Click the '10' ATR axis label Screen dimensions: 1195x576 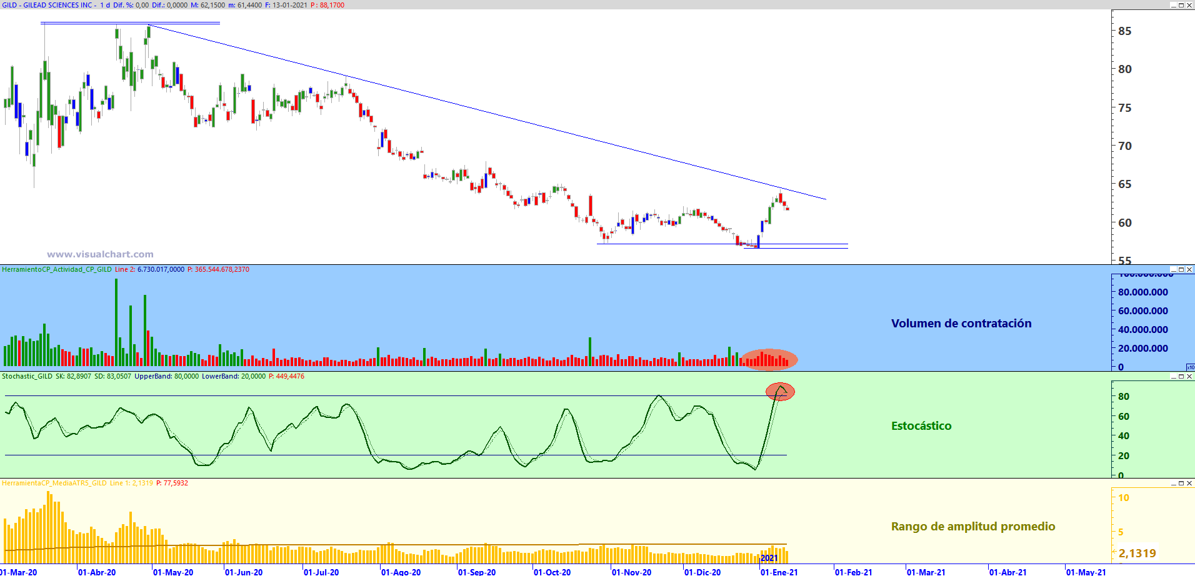[x=1124, y=497]
